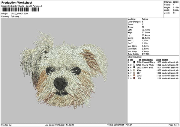Click the Emerald Black color swatch

tap(134, 62)
